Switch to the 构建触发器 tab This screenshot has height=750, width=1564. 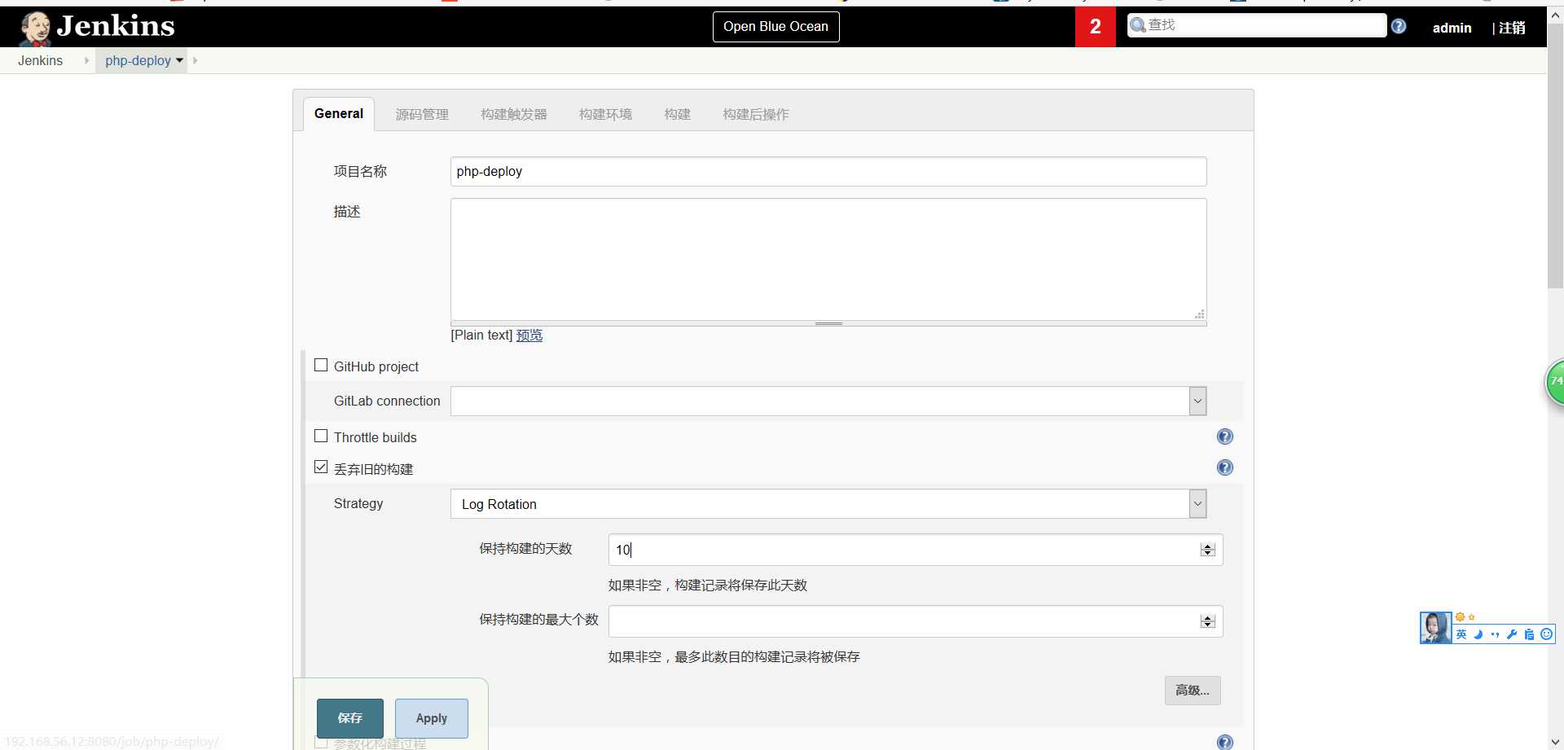(514, 115)
